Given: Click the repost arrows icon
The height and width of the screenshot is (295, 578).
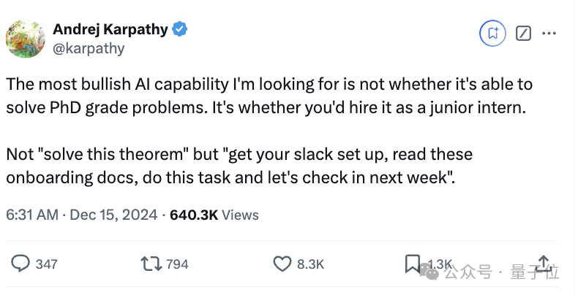Looking at the screenshot, I should 151,264.
